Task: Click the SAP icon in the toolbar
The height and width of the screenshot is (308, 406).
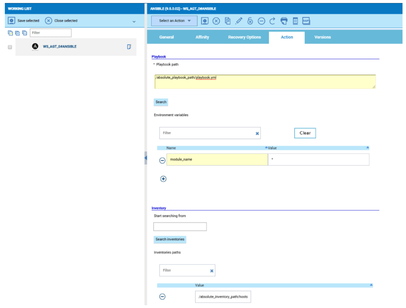Action: click(x=306, y=21)
